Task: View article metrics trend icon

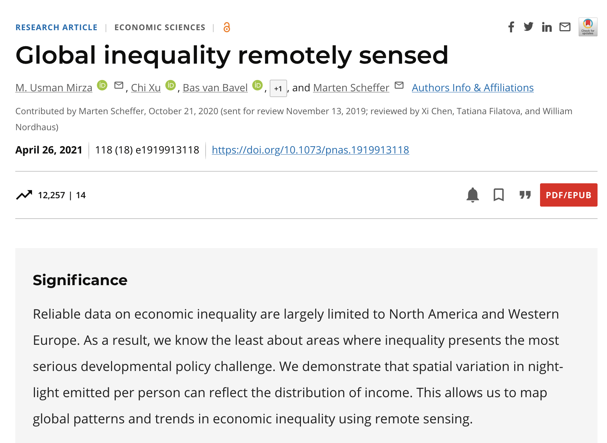Action: 24,195
